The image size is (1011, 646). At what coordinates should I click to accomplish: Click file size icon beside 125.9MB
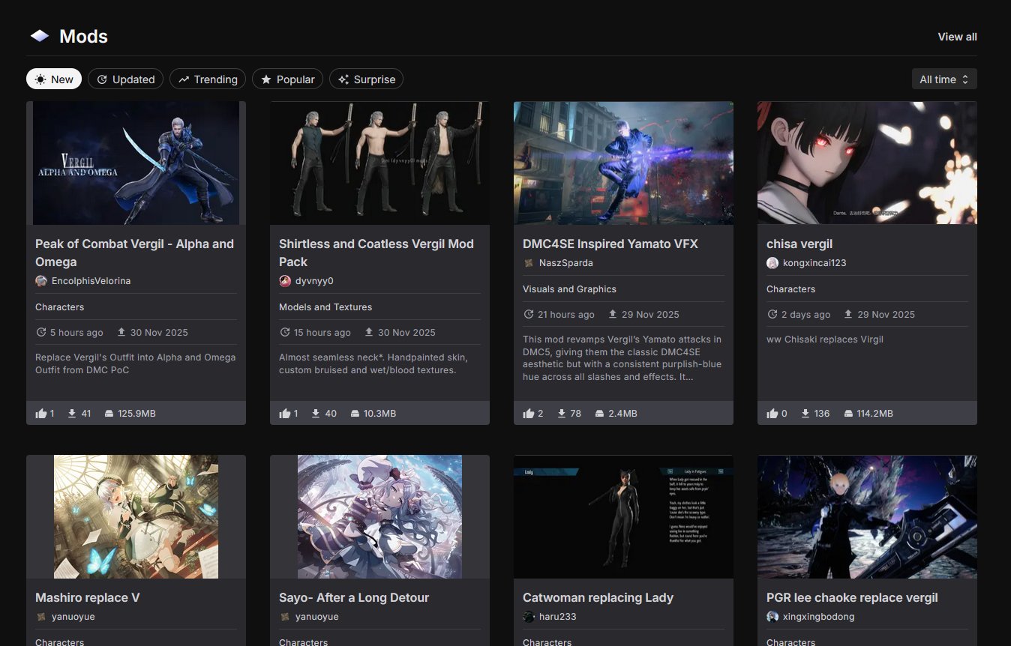(x=109, y=414)
